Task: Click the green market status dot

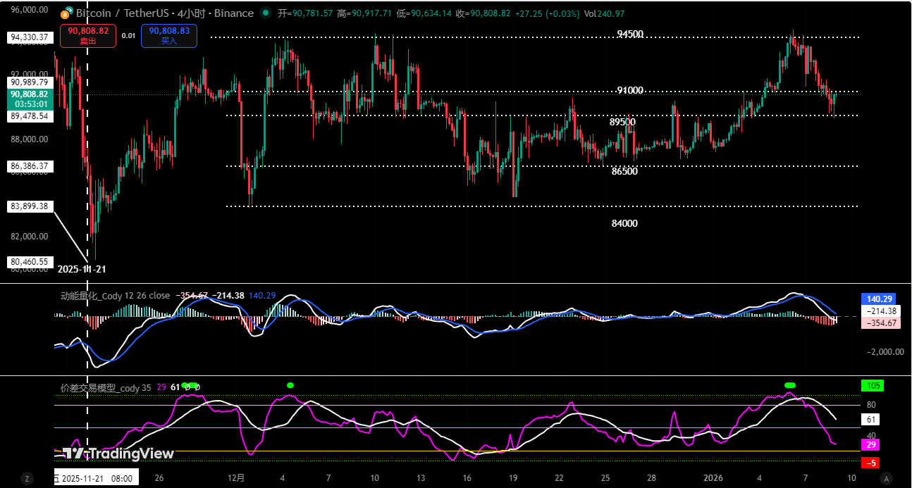Action: tap(265, 13)
